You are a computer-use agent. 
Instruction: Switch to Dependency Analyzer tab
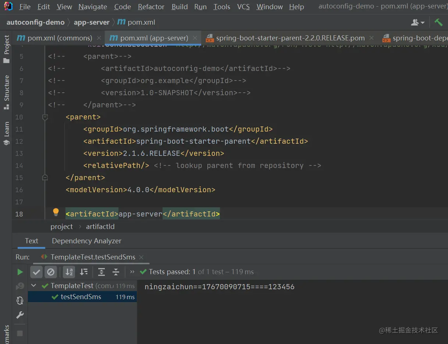[x=86, y=241]
